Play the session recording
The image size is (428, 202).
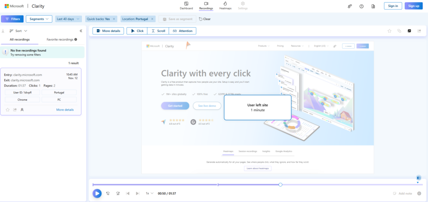(x=97, y=193)
